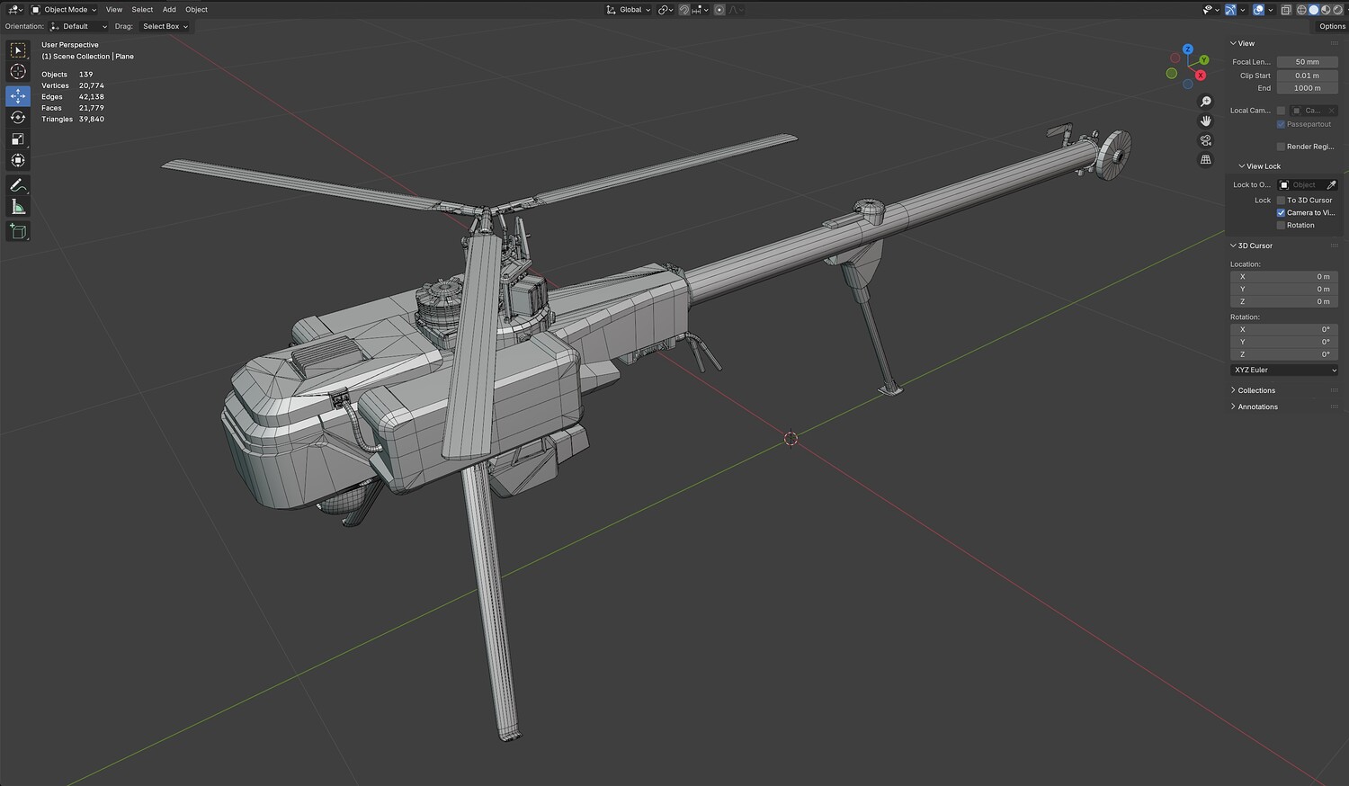
Task: Switch to material preview shading
Action: (x=1325, y=10)
